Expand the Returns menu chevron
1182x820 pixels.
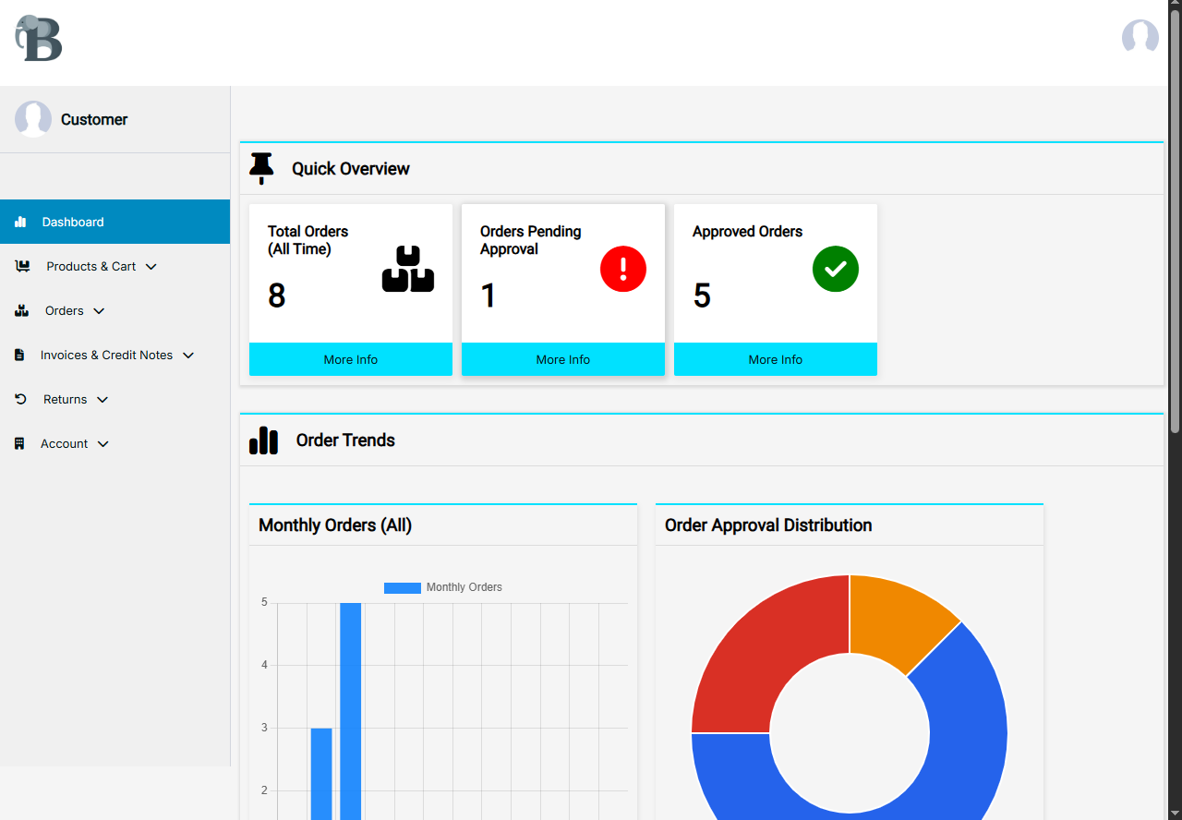click(103, 400)
